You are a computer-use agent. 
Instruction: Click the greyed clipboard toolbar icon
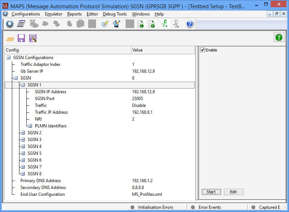69,24
